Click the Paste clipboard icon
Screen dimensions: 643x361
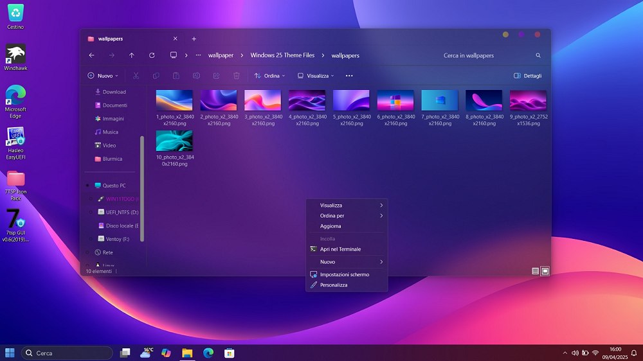point(176,76)
